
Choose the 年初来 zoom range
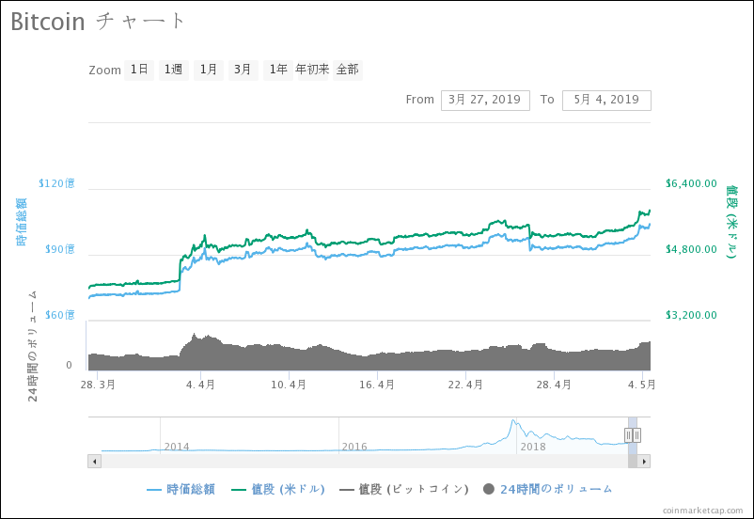coord(312,71)
